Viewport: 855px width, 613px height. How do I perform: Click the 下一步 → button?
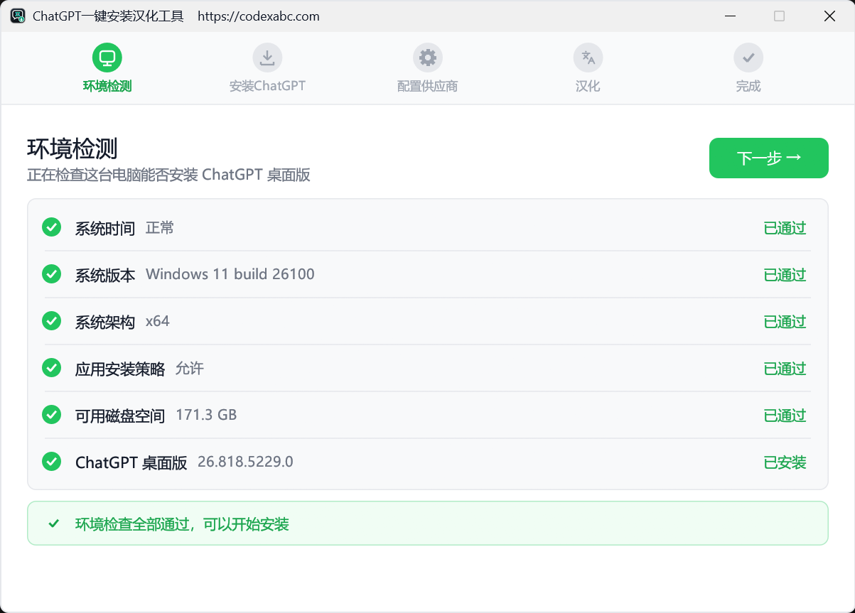tap(769, 158)
